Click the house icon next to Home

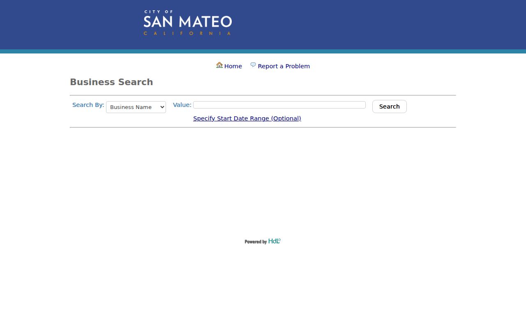point(219,65)
